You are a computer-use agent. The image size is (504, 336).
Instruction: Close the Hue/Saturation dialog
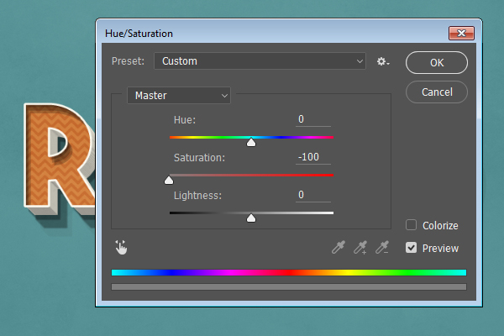pyautogui.click(x=461, y=33)
